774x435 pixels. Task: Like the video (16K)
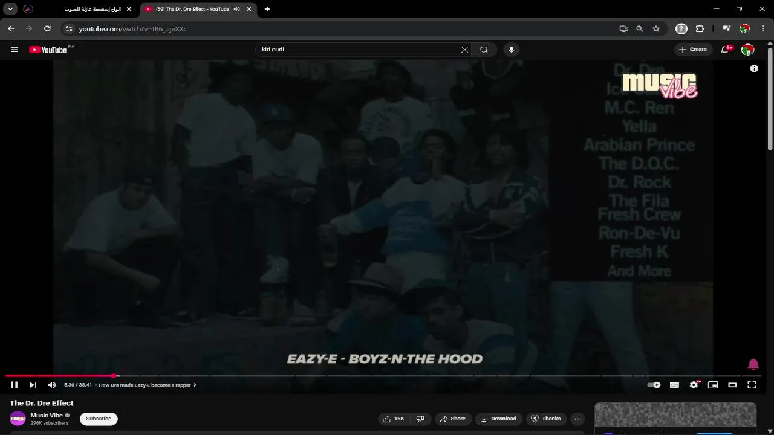pyautogui.click(x=394, y=419)
